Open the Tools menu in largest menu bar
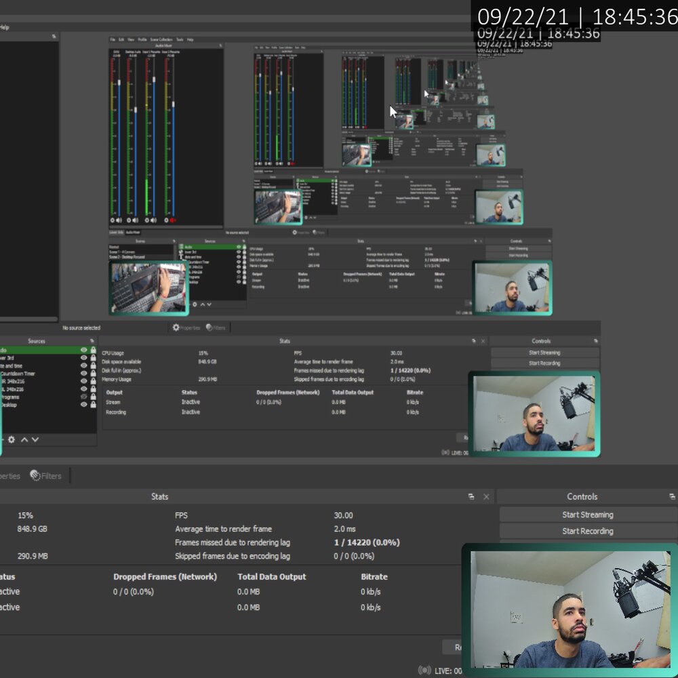 (180, 40)
